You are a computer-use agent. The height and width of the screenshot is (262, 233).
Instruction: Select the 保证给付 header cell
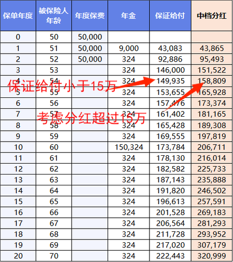tap(170, 16)
